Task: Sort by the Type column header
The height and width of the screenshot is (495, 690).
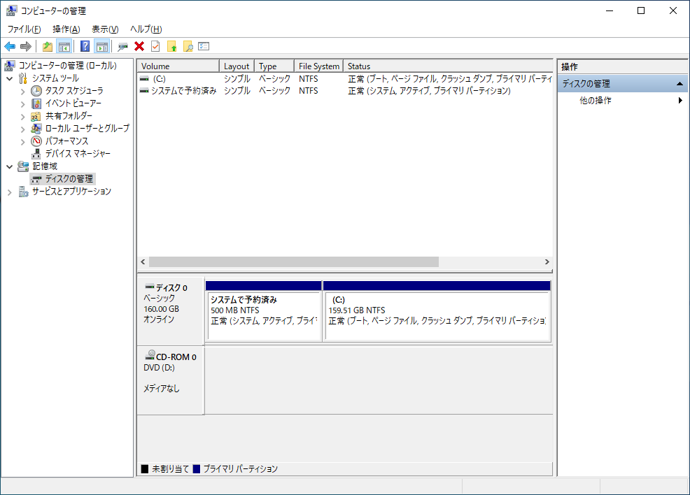Action: click(x=274, y=66)
